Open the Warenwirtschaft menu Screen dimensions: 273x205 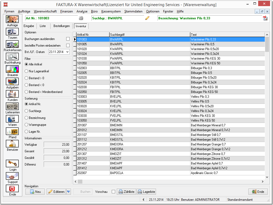point(45,11)
